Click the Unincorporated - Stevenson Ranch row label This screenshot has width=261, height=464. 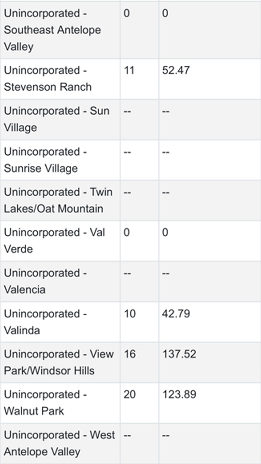tap(48, 79)
